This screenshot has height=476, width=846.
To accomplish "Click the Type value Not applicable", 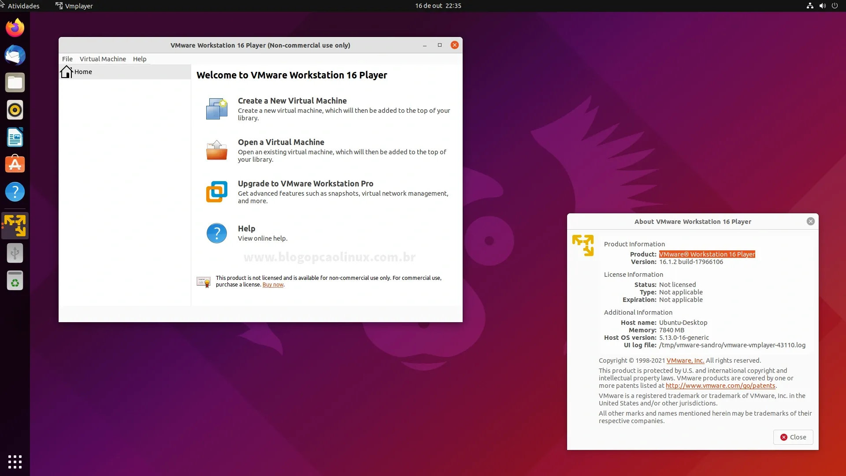I will click(x=681, y=292).
